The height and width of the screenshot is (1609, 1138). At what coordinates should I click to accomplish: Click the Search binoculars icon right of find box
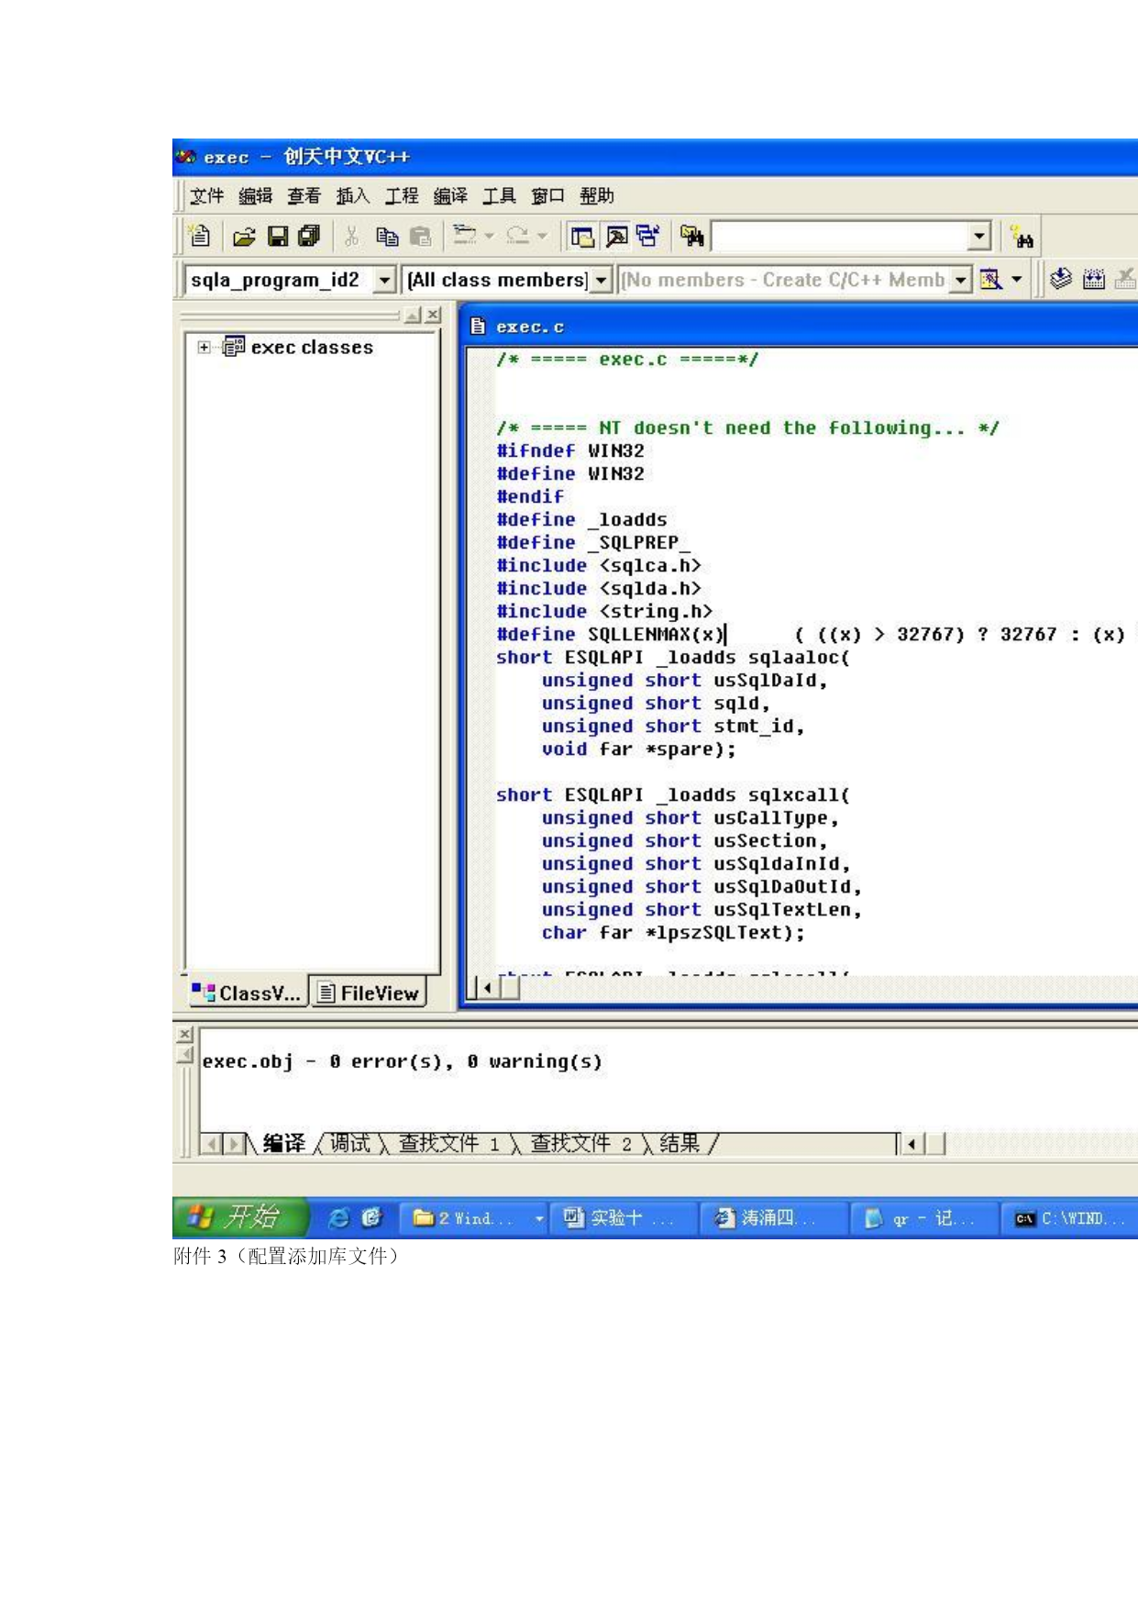1022,238
